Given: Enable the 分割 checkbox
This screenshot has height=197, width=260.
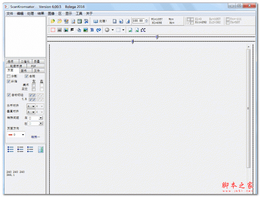Looking at the screenshot, I should 9,76.
